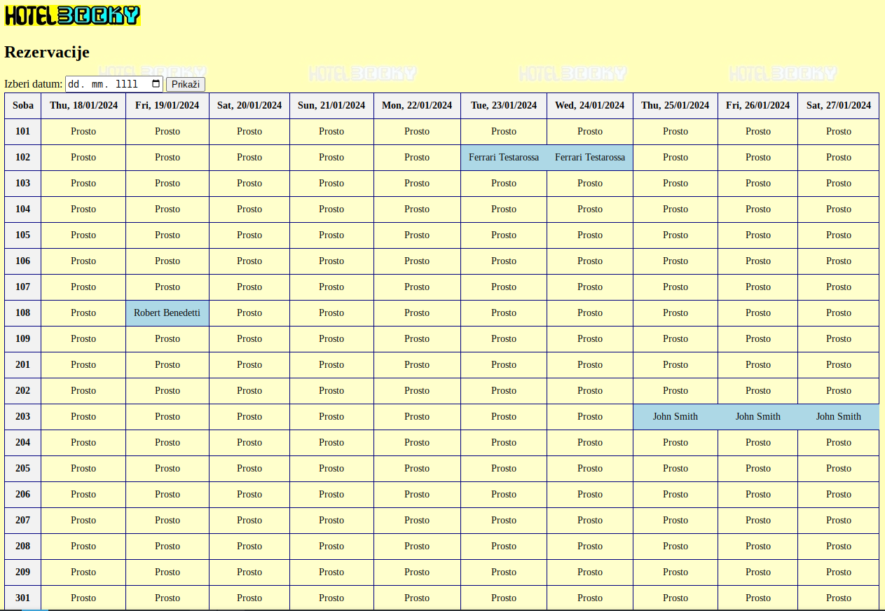This screenshot has height=611, width=885.
Task: Click the Sat, 27/01/2024 column header
Action: [x=838, y=106]
